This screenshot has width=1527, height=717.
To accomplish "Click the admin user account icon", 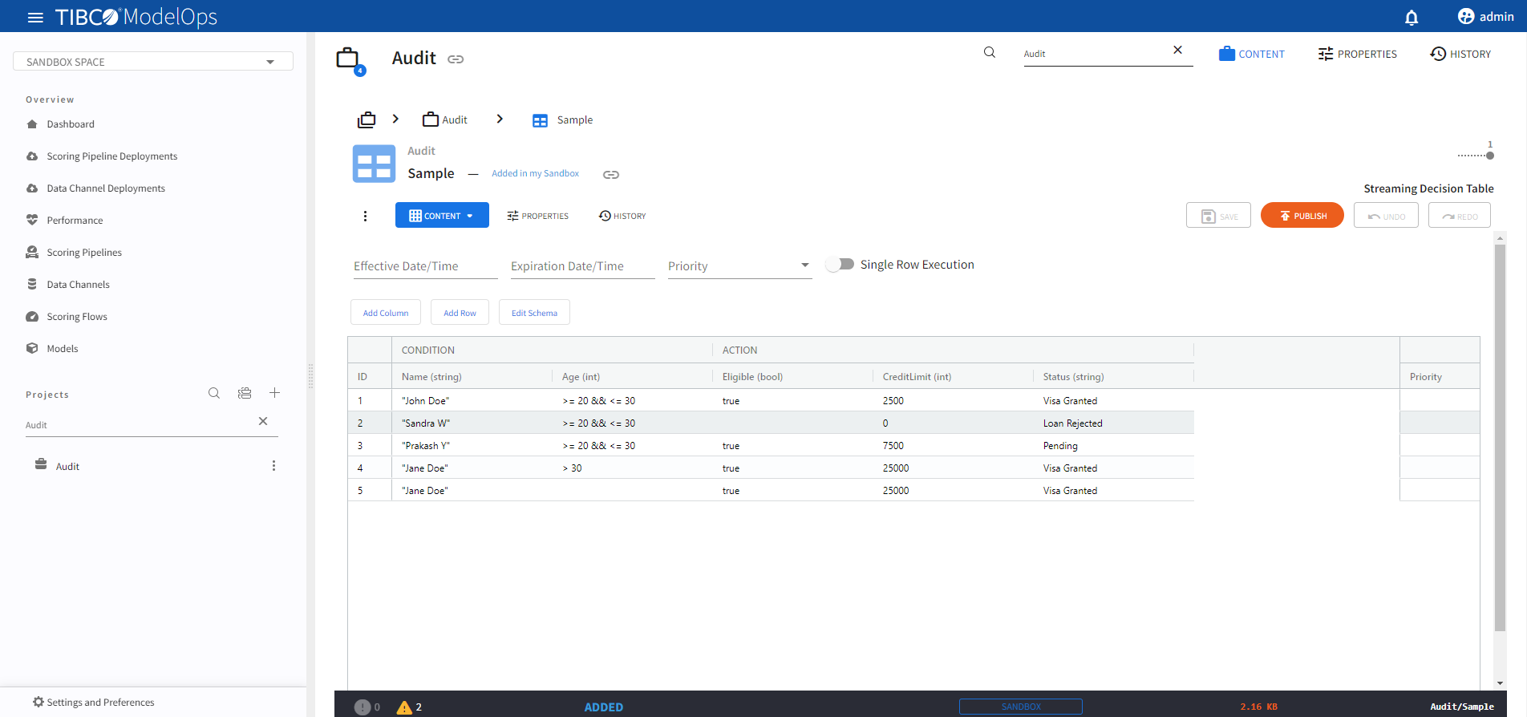I will tap(1466, 17).
